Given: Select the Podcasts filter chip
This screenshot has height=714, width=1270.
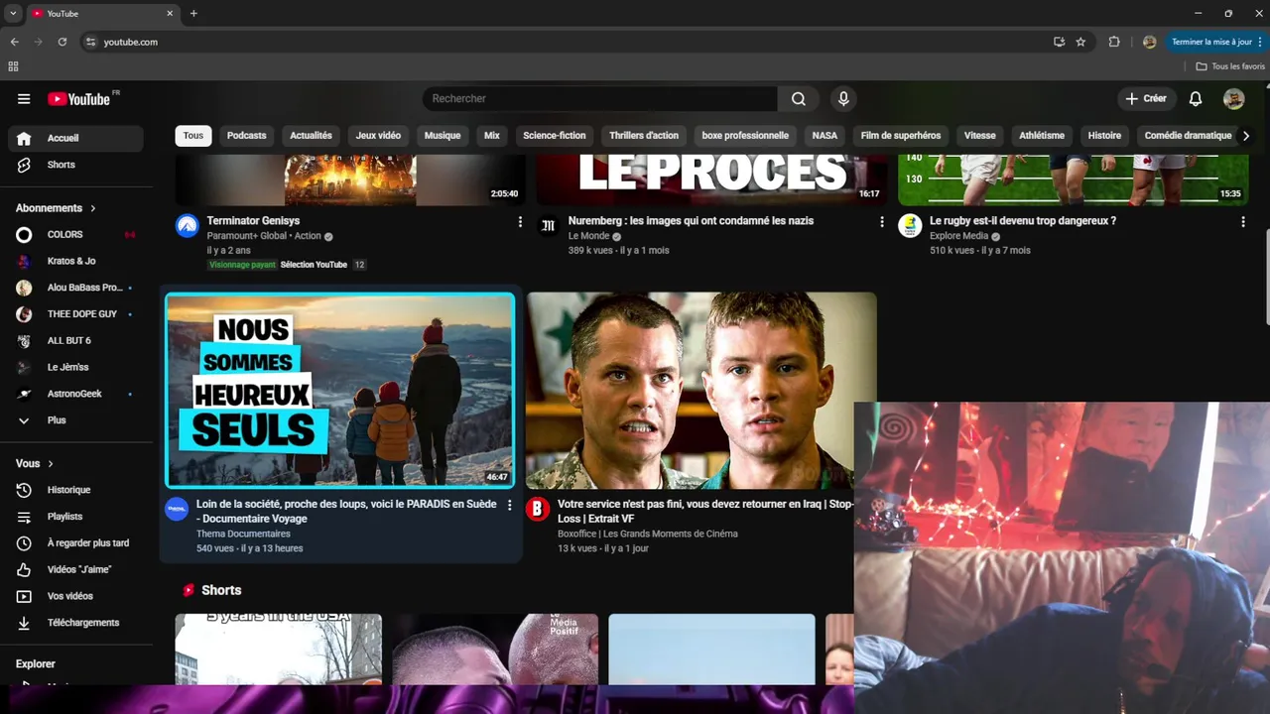Looking at the screenshot, I should pos(246,136).
